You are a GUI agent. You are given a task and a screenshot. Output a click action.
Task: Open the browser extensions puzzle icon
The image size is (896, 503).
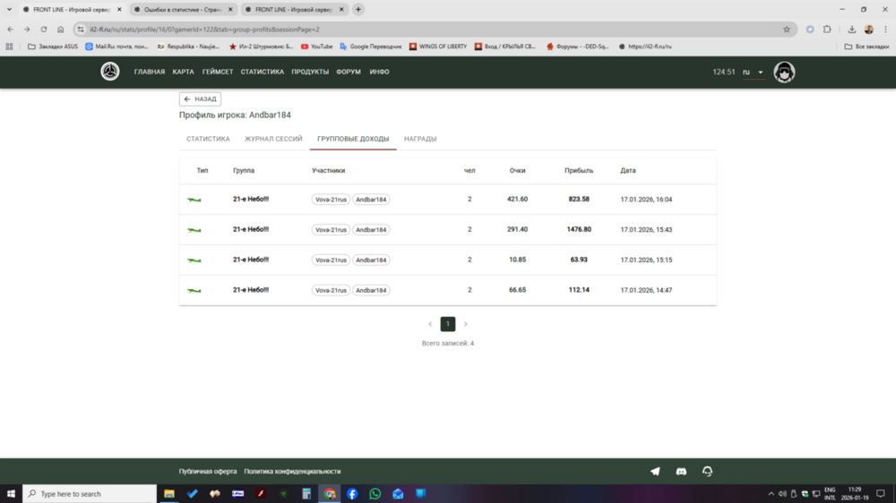(827, 30)
